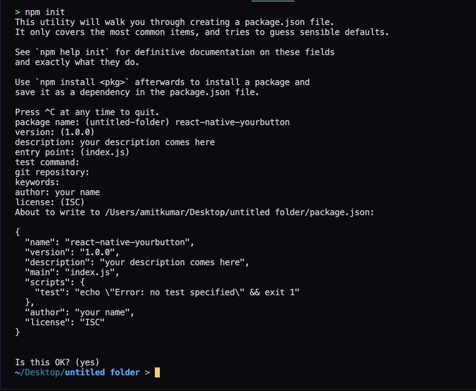Click 'Is this OK? (yes)' prompt line
Screen dimensions: 476x391
(57, 362)
